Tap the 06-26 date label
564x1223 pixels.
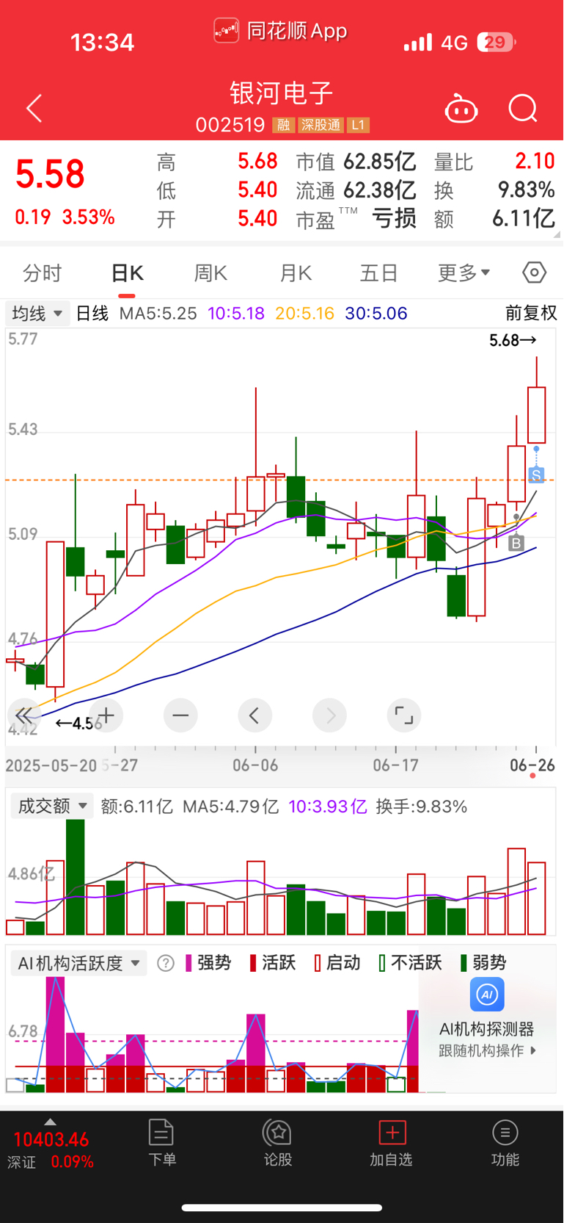click(x=532, y=765)
